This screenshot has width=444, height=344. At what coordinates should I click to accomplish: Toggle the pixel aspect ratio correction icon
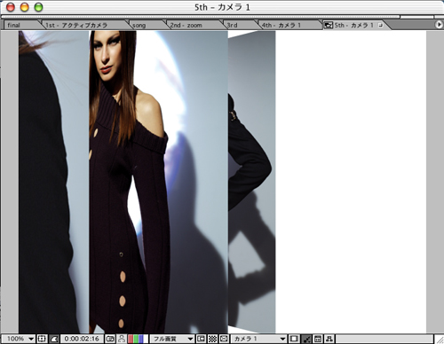point(224,339)
